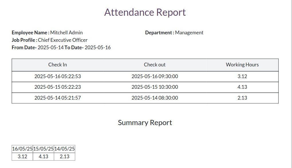
Task: Click the Summary Report heading
Action: [x=145, y=123]
